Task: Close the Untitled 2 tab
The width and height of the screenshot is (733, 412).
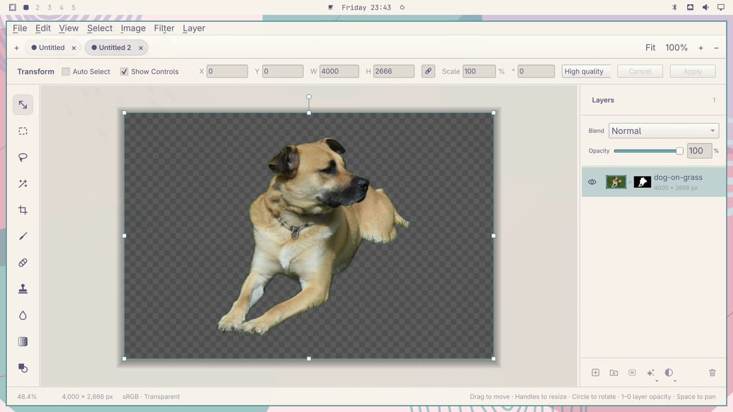Action: click(141, 48)
